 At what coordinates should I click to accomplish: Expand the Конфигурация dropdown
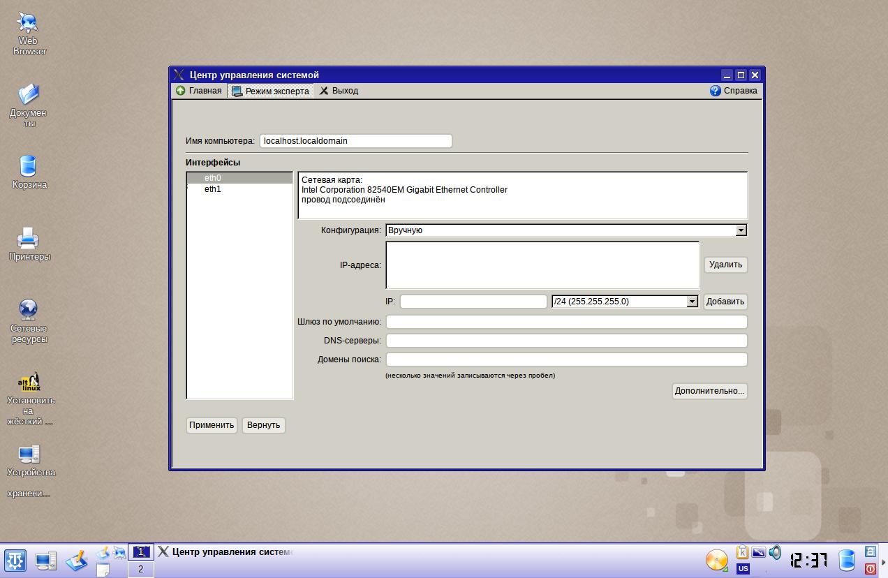741,230
